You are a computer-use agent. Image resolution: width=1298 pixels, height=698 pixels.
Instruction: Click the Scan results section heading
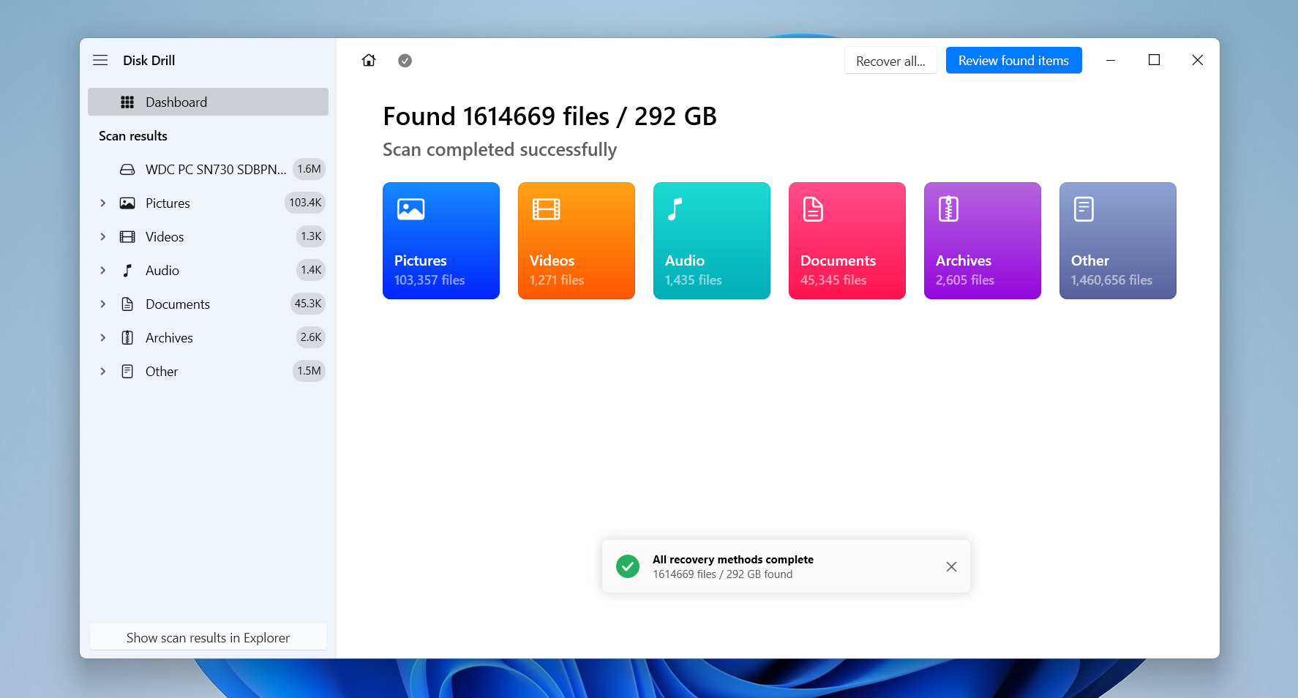pos(133,136)
